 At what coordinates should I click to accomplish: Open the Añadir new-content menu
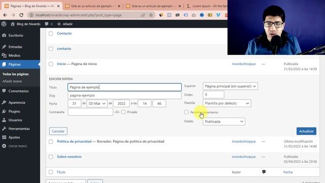click(65, 24)
